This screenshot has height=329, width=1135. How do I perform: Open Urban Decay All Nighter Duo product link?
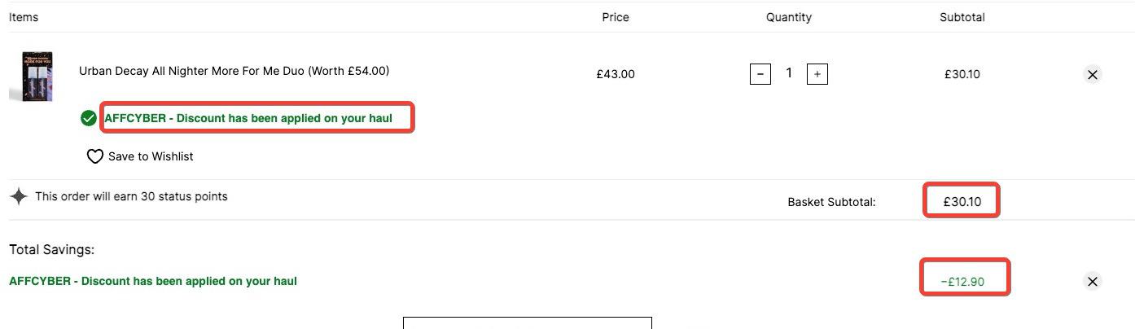pyautogui.click(x=234, y=71)
